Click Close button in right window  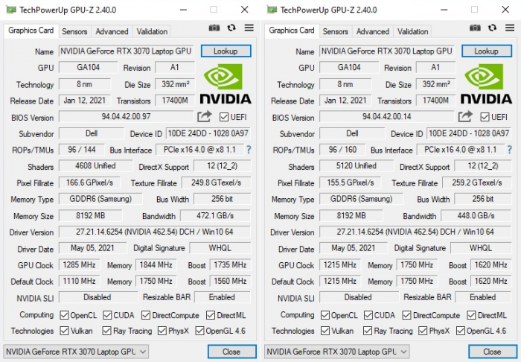pyautogui.click(x=493, y=352)
